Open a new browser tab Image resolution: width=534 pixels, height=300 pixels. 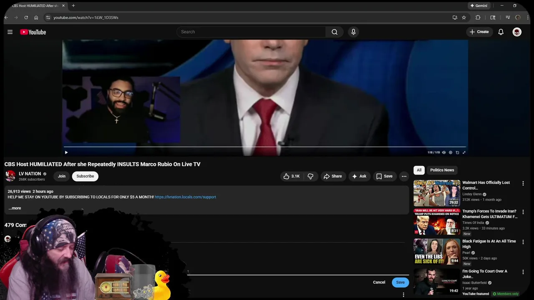73,6
